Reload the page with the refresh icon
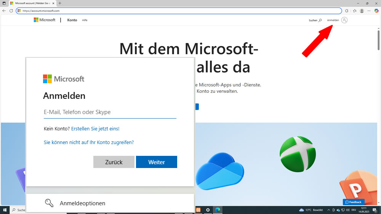381x214 pixels. [11, 11]
